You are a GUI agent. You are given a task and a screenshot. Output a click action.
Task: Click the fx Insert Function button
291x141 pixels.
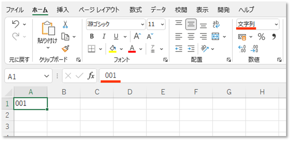91,76
